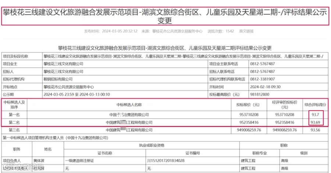This screenshot has height=173, width=331.
Task: Click the 开标时间 label
Action: point(216,87)
